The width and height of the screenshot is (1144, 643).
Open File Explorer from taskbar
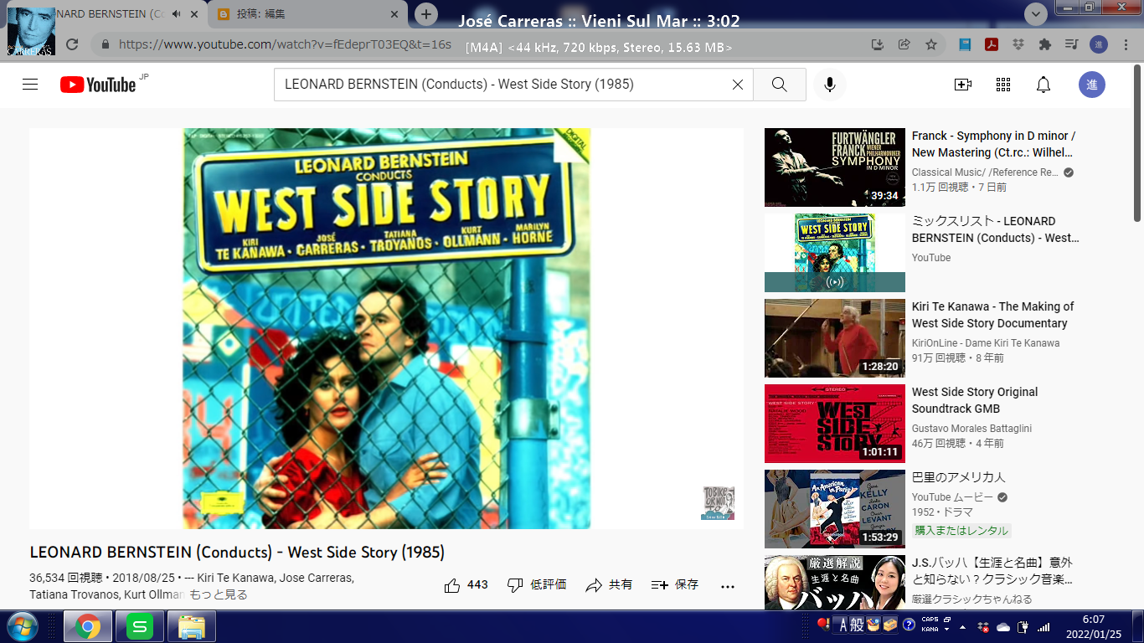[192, 626]
